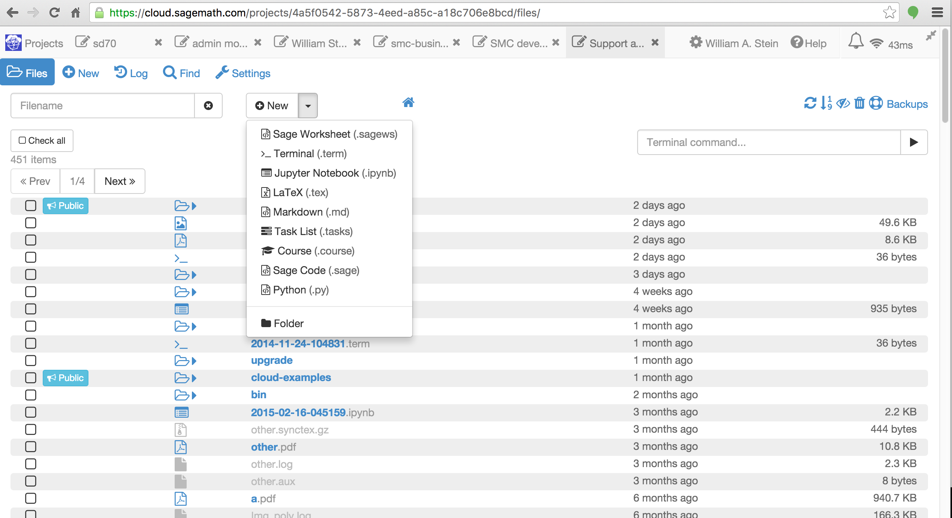952x518 pixels.
Task: Click the home directory icon
Action: tap(408, 102)
